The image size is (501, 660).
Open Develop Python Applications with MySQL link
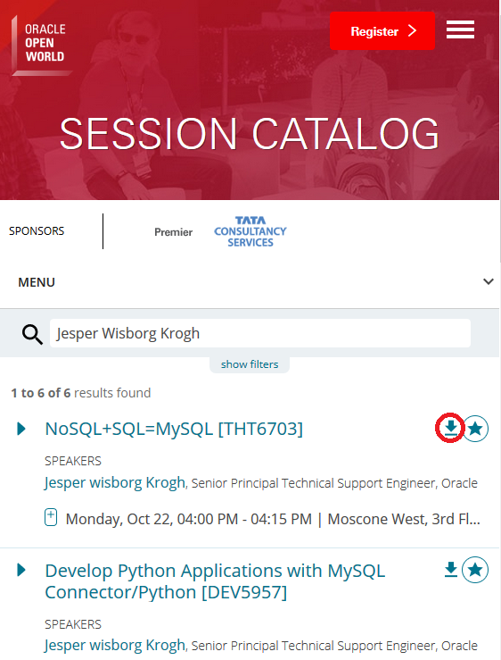[215, 581]
